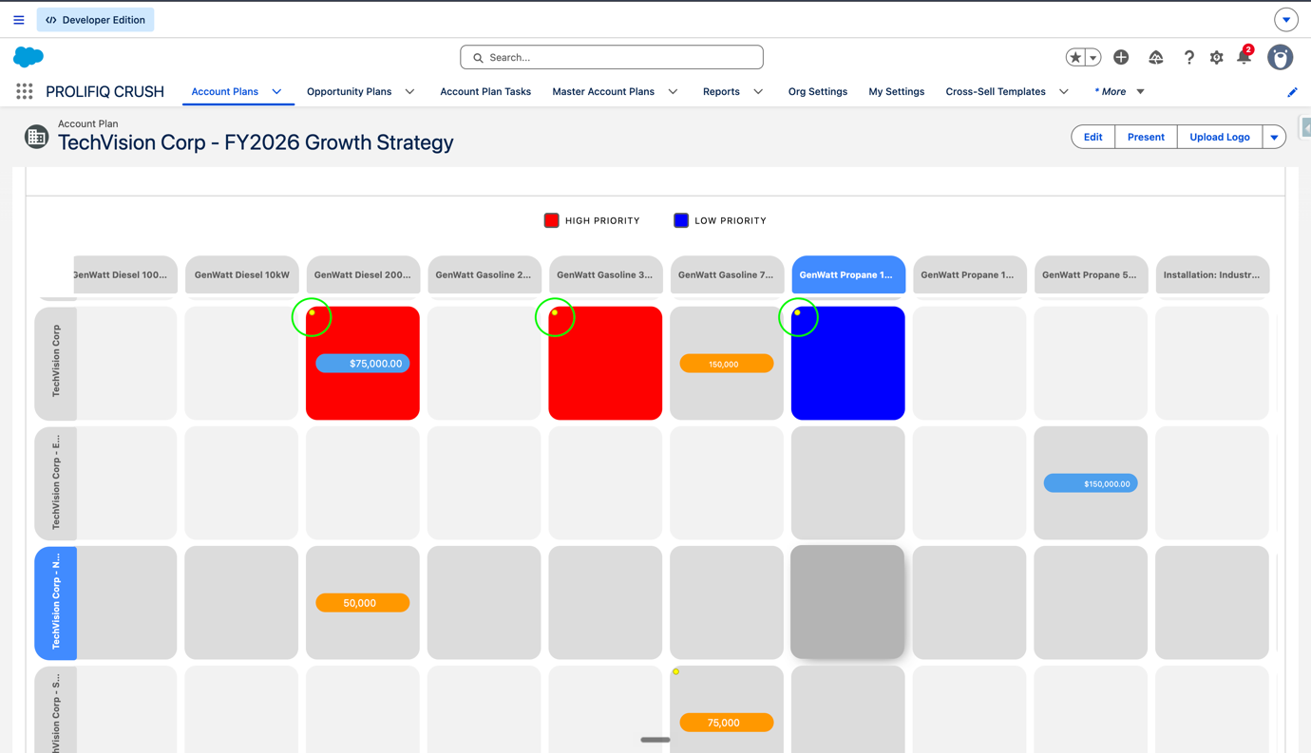Open the circular dropdown at top right
Image resolution: width=1311 pixels, height=753 pixels.
pos(1286,20)
